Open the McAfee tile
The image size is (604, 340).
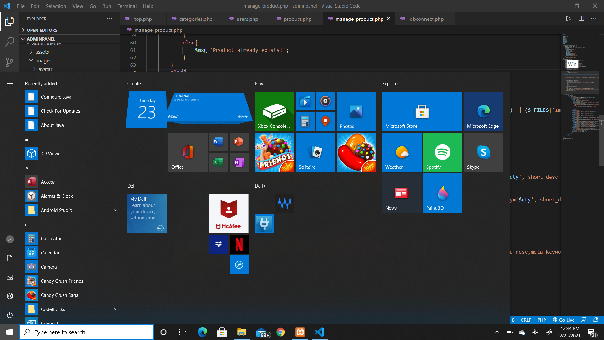229,213
